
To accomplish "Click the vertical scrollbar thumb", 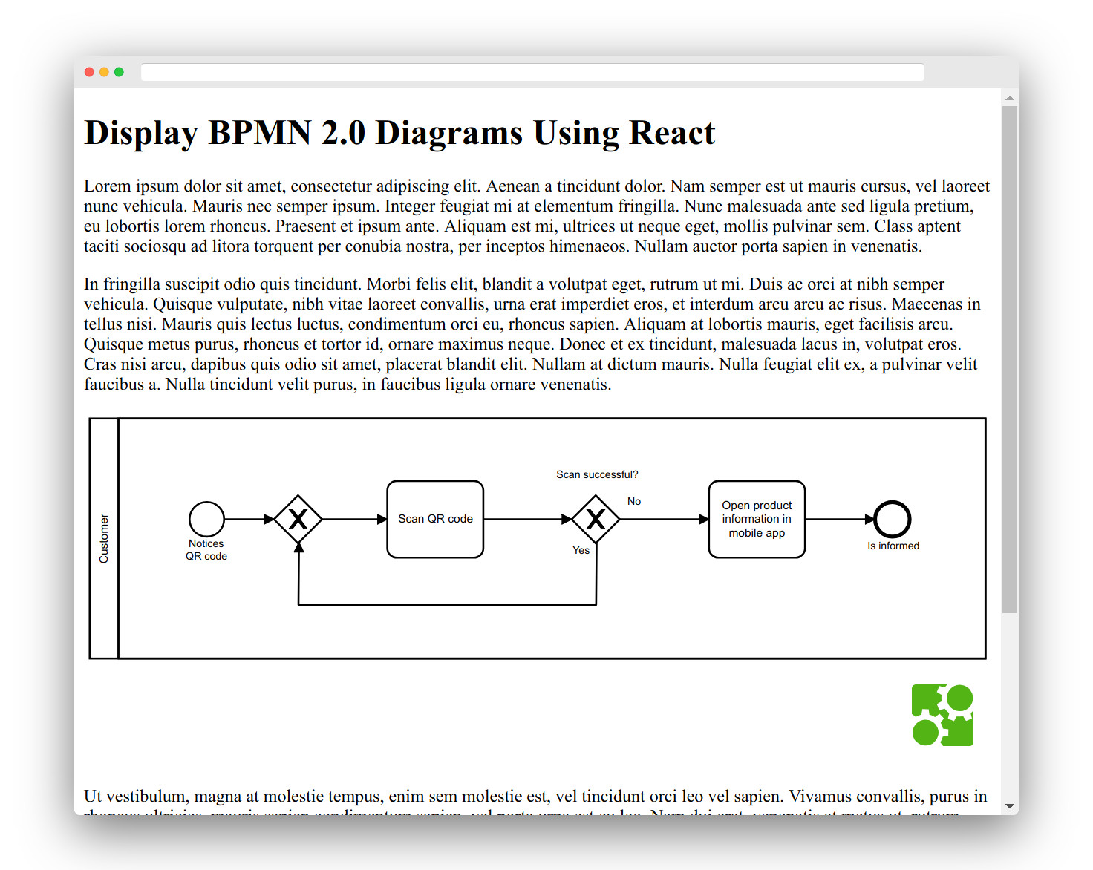I will click(1009, 359).
